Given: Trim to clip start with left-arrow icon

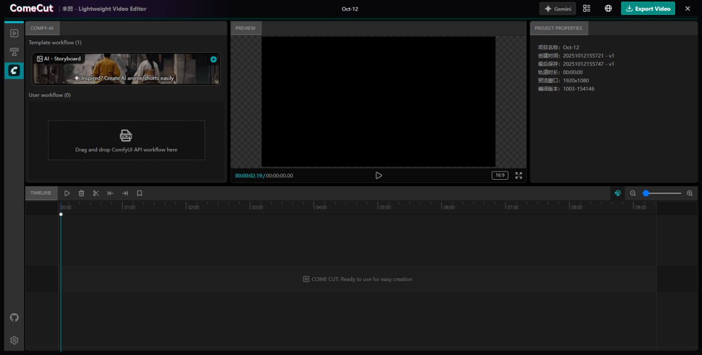Looking at the screenshot, I should 110,193.
